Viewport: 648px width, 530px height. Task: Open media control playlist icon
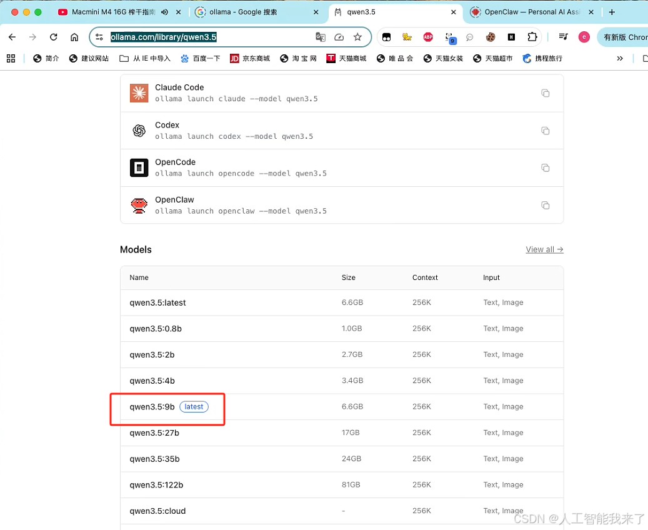click(x=563, y=37)
